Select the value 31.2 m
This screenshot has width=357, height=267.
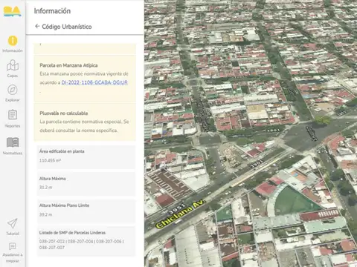pyautogui.click(x=45, y=188)
